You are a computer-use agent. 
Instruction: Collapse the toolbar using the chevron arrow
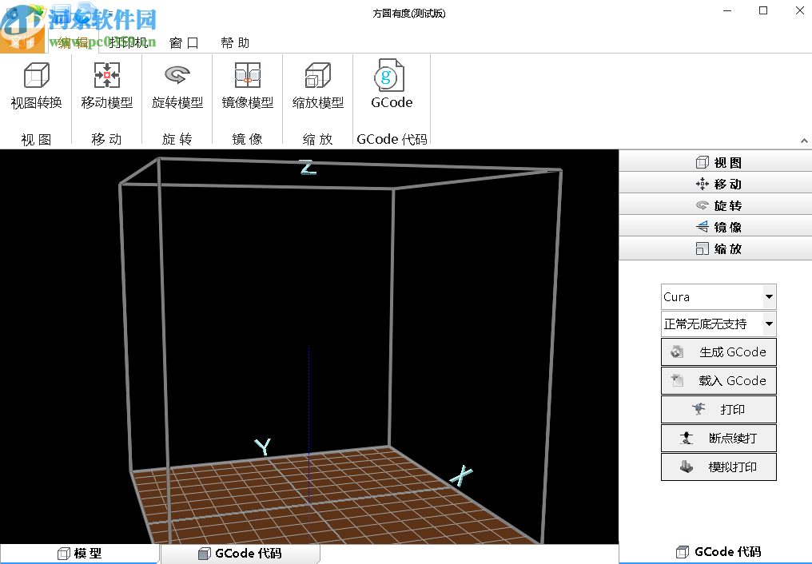click(x=805, y=141)
